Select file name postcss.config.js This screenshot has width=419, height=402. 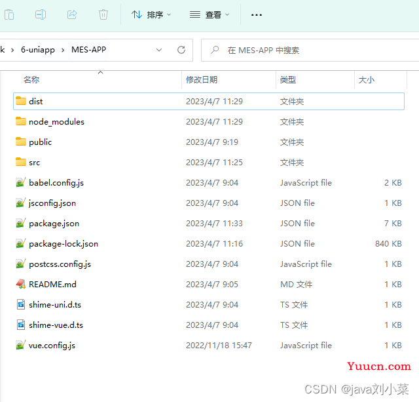pyautogui.click(x=60, y=264)
